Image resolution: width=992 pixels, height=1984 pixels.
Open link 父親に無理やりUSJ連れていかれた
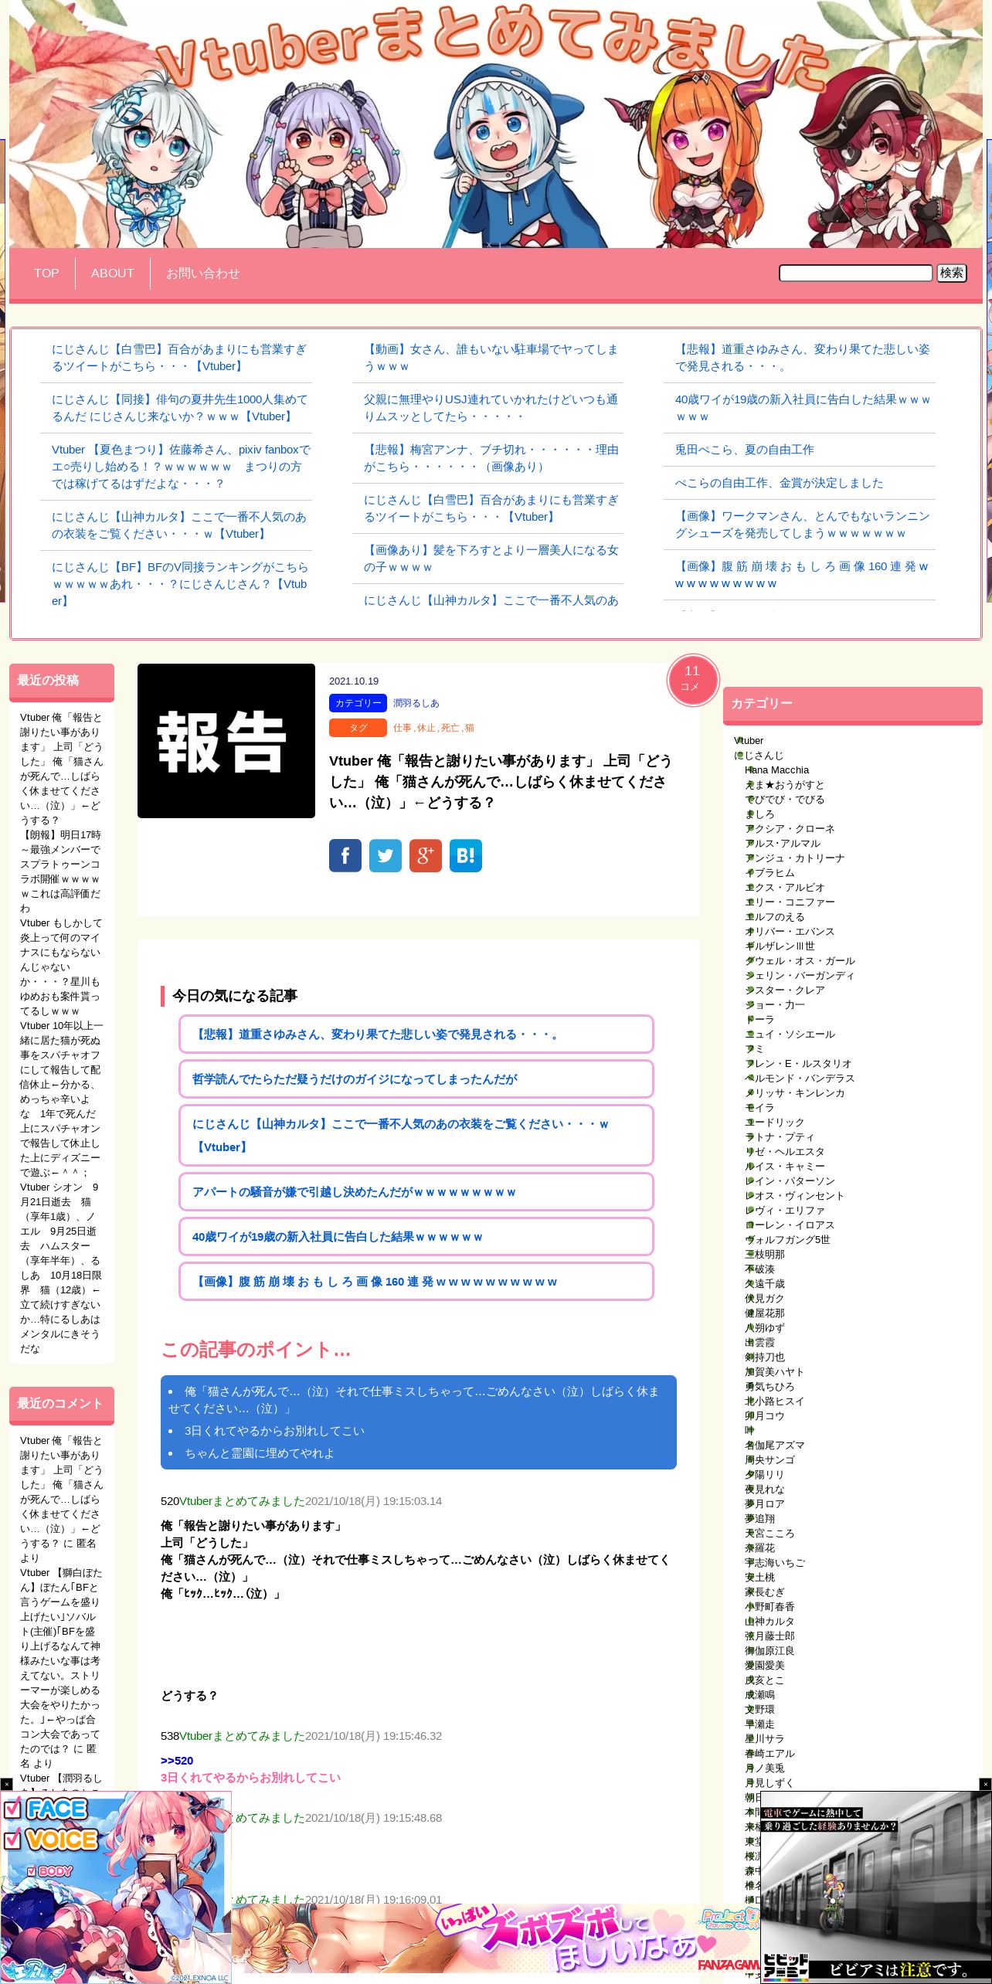tap(491, 408)
